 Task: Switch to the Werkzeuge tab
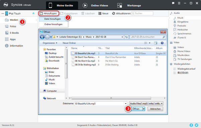[129, 5]
